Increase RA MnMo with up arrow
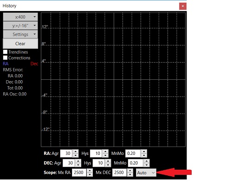Viewport: 232px width, 185px height. click(x=144, y=152)
